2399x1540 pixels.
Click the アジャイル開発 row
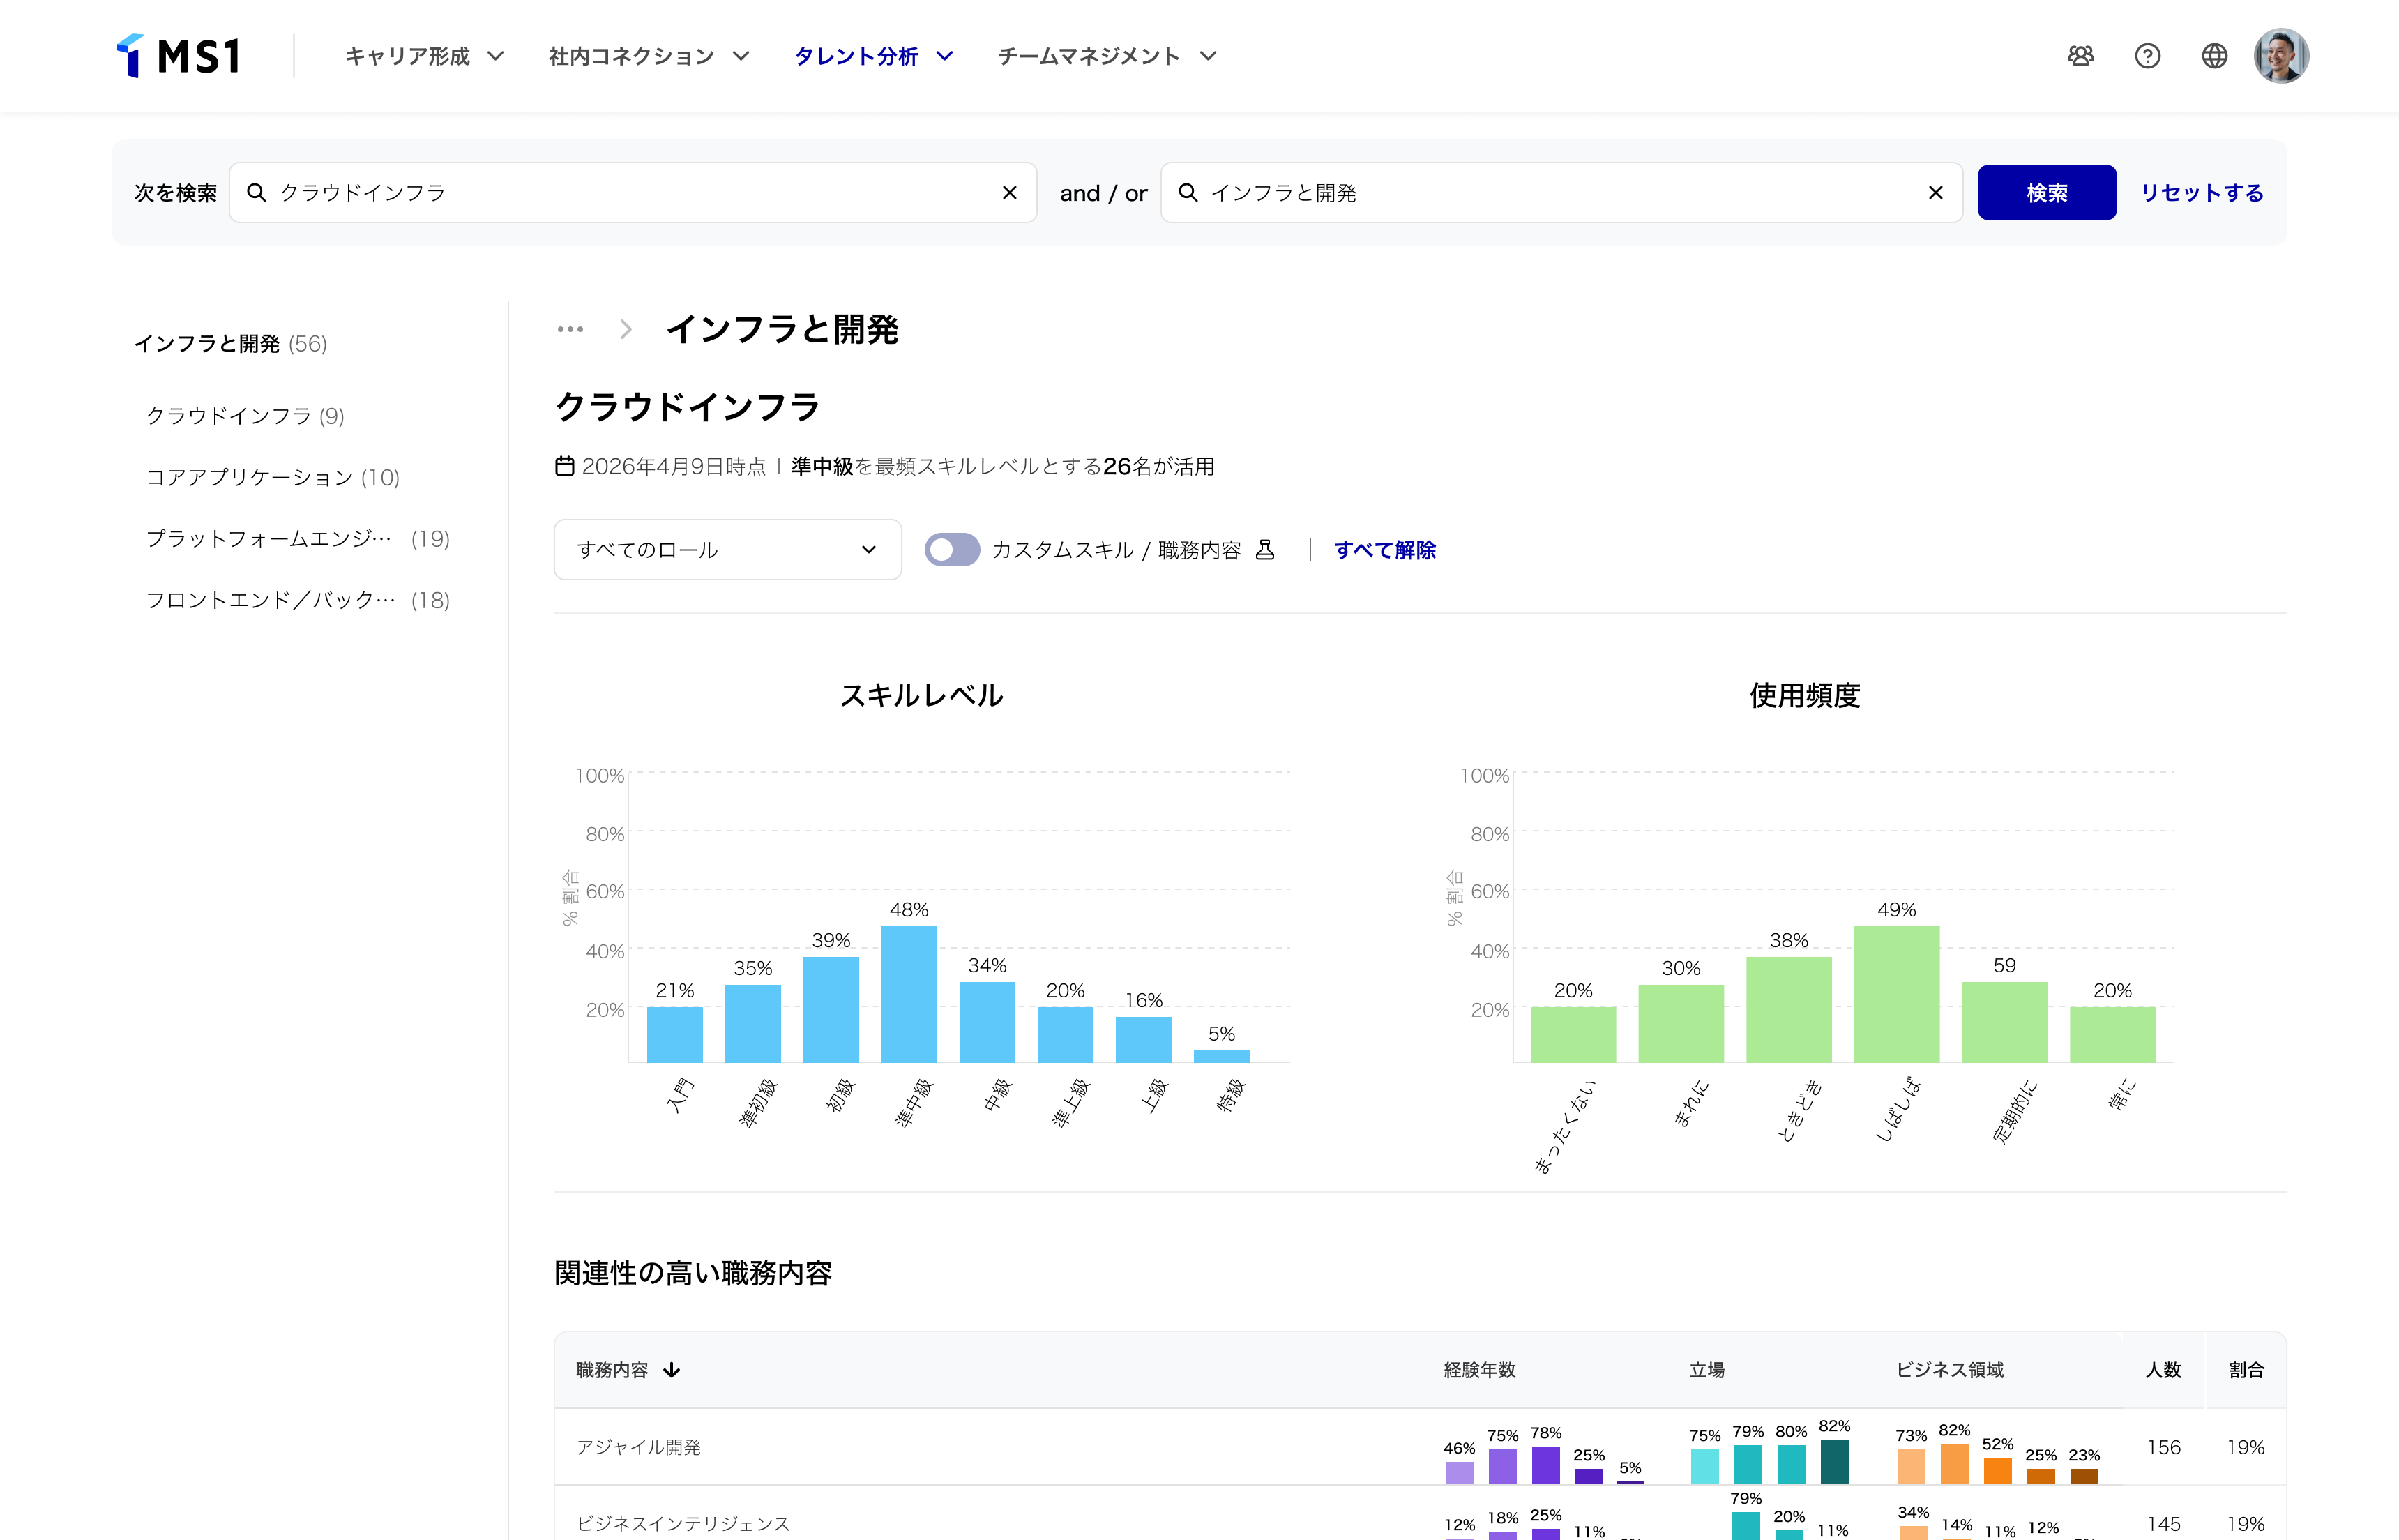click(x=1421, y=1447)
